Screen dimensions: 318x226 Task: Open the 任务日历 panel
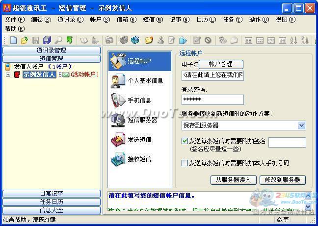coord(52,202)
